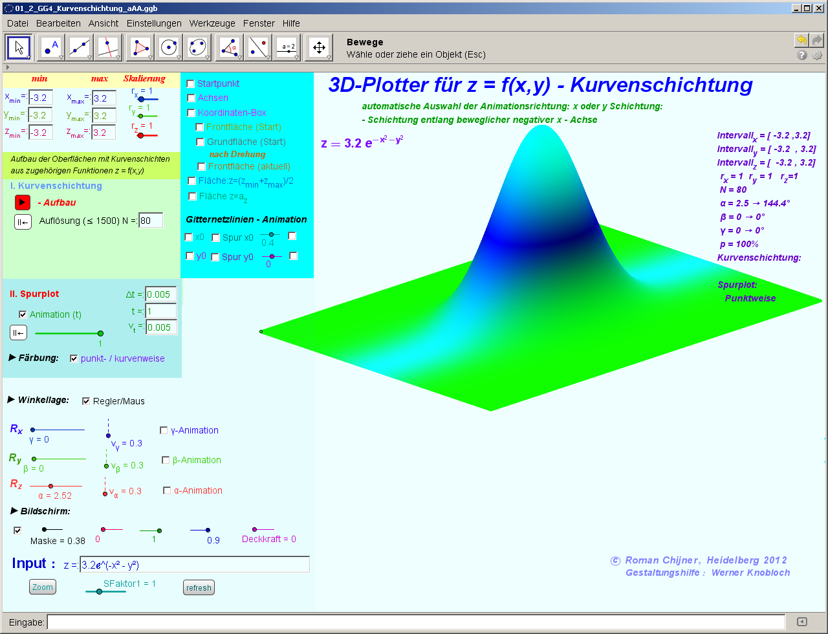This screenshot has height=634, width=828.
Task: Enable the Achsen checkbox
Action: [191, 98]
